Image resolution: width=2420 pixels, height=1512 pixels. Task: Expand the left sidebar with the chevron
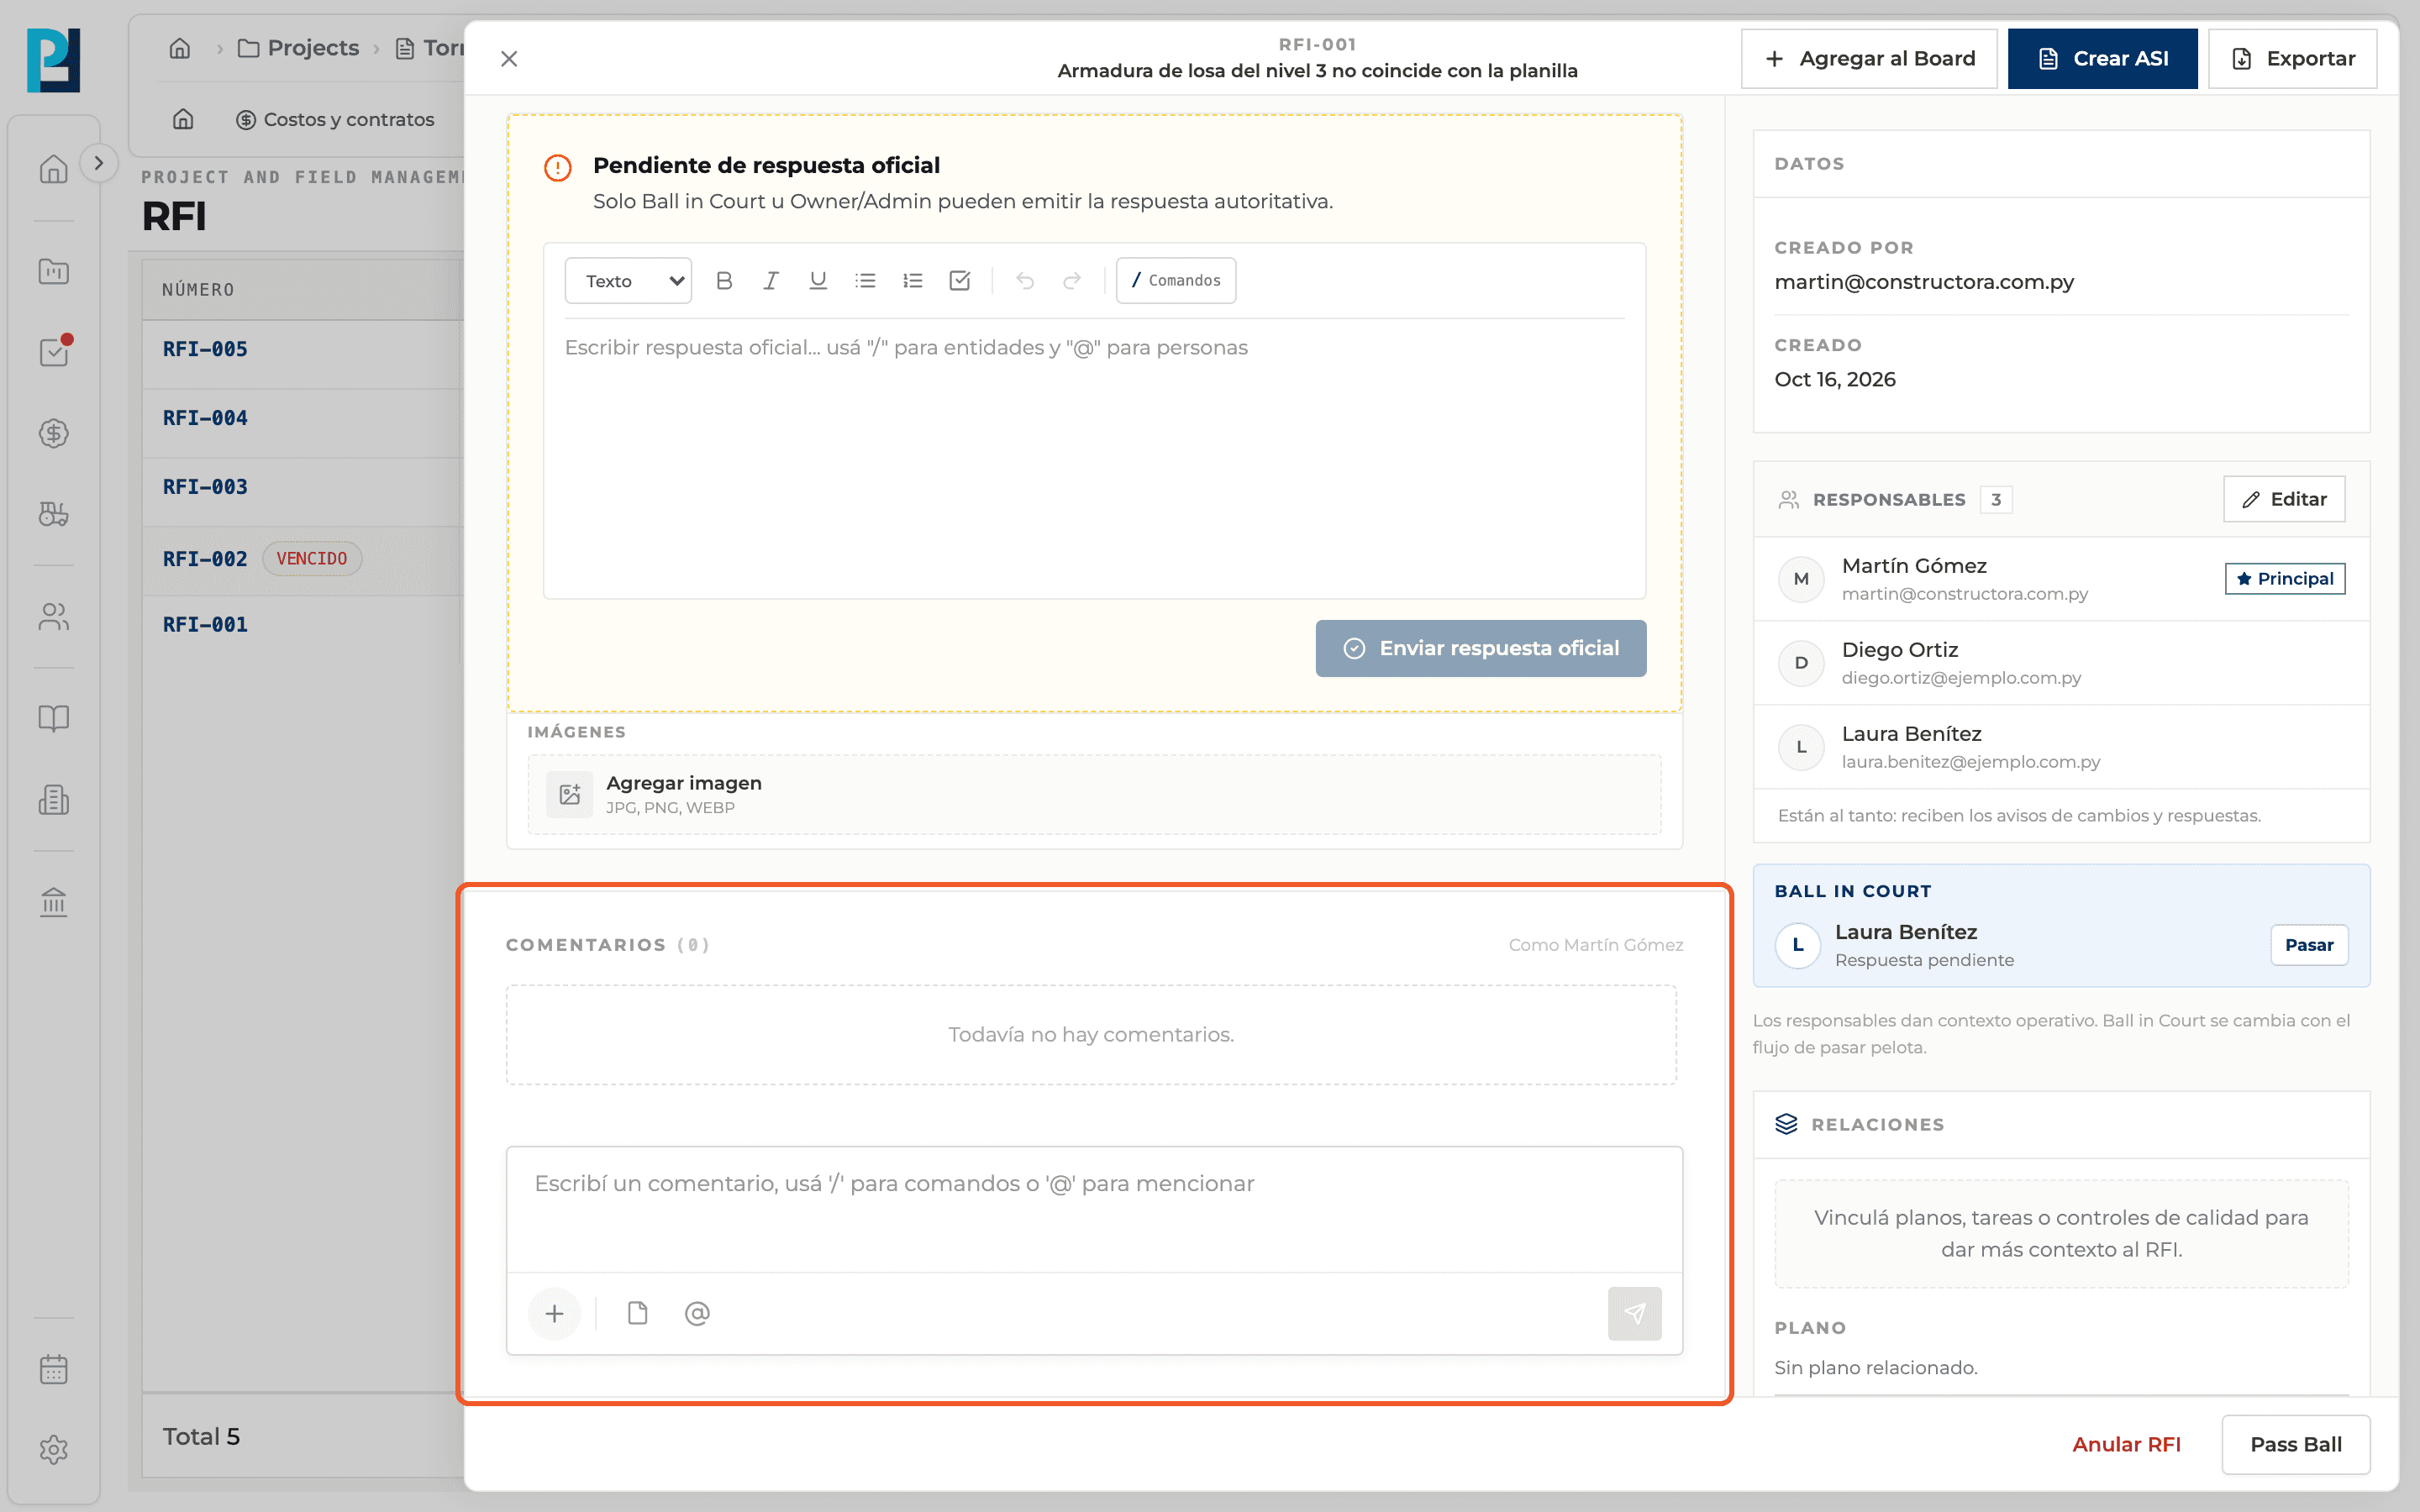click(98, 163)
